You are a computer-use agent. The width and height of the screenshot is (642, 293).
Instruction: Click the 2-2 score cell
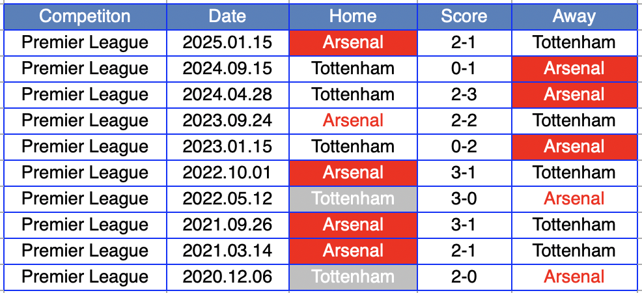(x=464, y=120)
